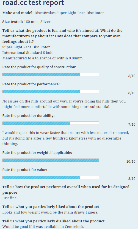The height and width of the screenshot is (229, 138).
Task: Click the value rating progress bar
Action: point(51,177)
